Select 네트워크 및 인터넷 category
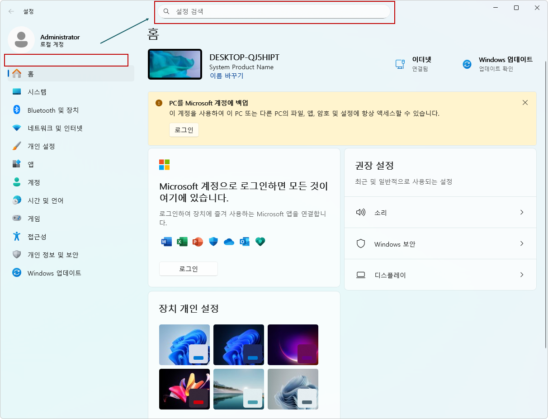Image resolution: width=548 pixels, height=419 pixels. (71, 128)
